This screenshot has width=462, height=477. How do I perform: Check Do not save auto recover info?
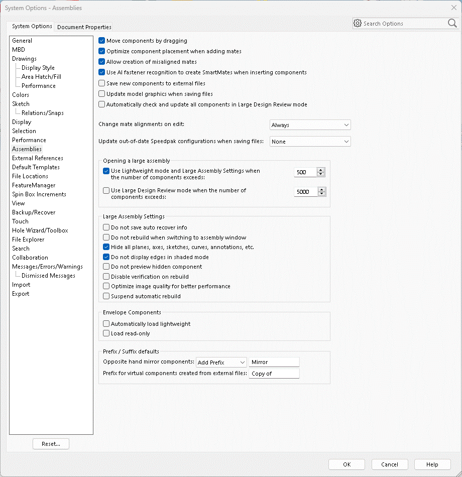pyautogui.click(x=106, y=227)
